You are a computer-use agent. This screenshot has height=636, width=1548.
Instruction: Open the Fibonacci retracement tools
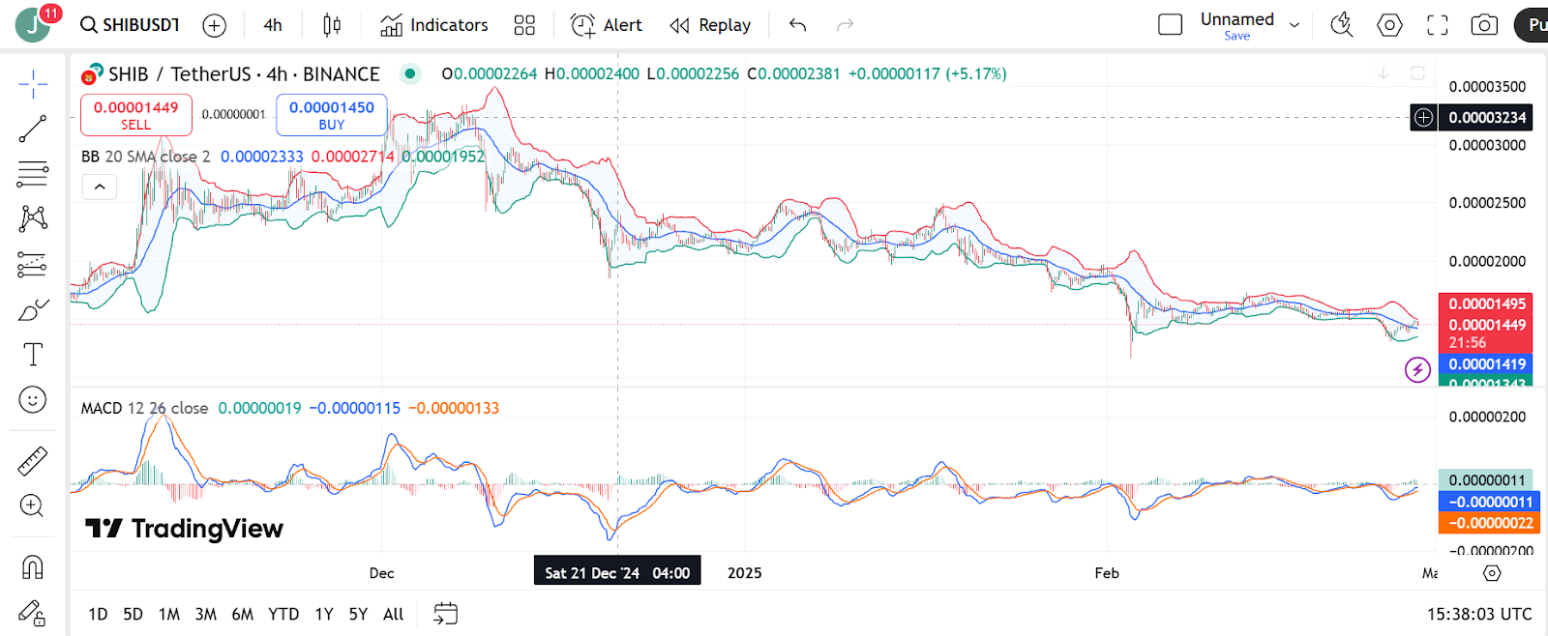33,174
